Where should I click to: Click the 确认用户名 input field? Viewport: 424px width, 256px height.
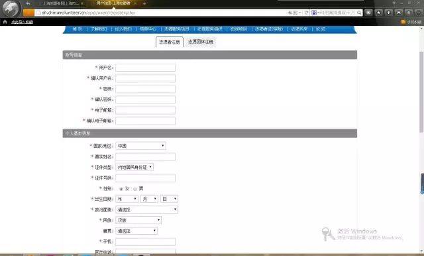(x=146, y=78)
